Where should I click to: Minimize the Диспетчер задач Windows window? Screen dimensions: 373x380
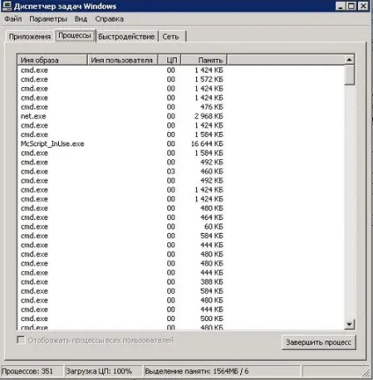(340, 6)
